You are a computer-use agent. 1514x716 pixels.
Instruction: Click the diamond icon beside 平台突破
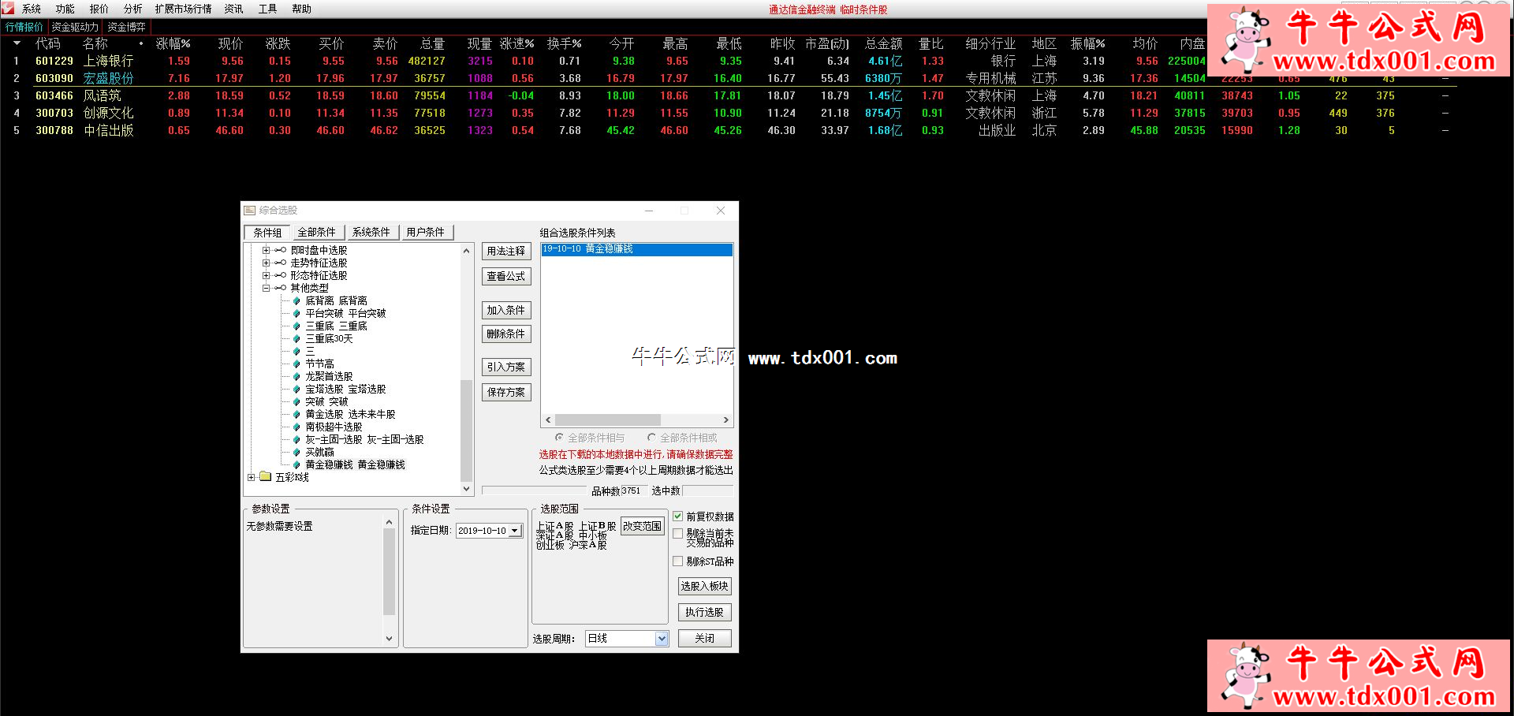(296, 313)
